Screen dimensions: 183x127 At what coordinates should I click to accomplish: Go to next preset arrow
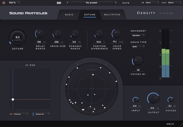116,3
